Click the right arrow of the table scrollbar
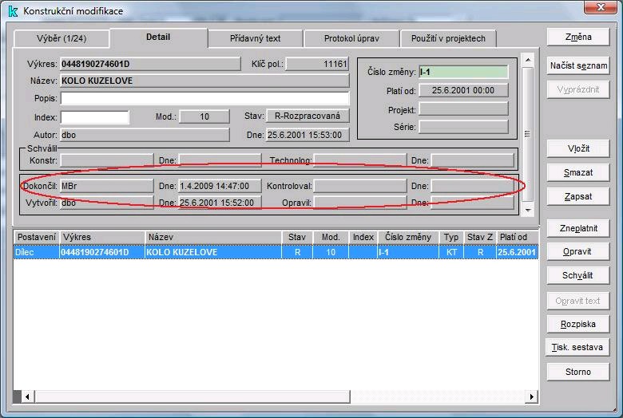623x418 pixels. tap(532, 396)
